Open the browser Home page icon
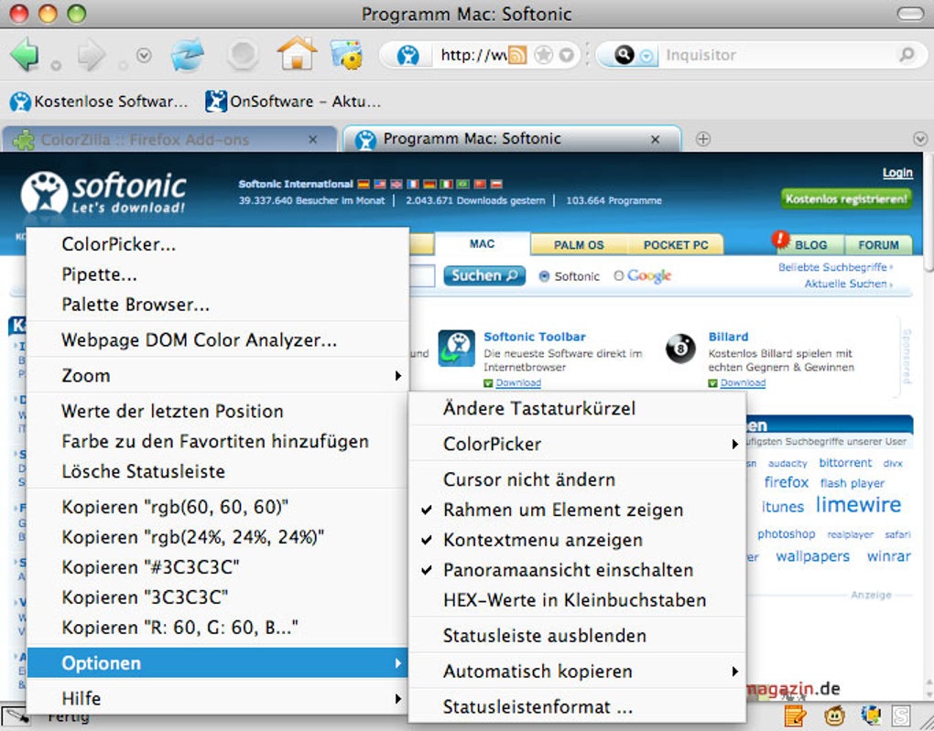Image resolution: width=934 pixels, height=731 pixels. click(296, 54)
